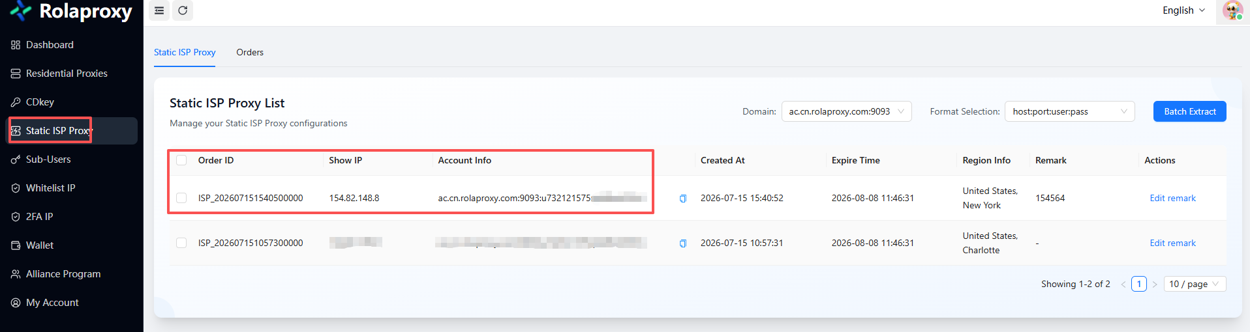Open Wallet menu item
This screenshot has height=332, width=1250.
tap(72, 245)
